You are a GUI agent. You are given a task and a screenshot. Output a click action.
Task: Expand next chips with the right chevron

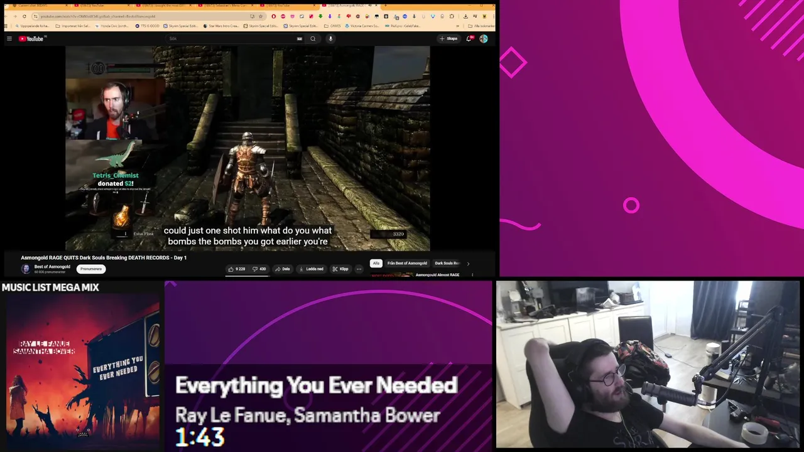468,264
